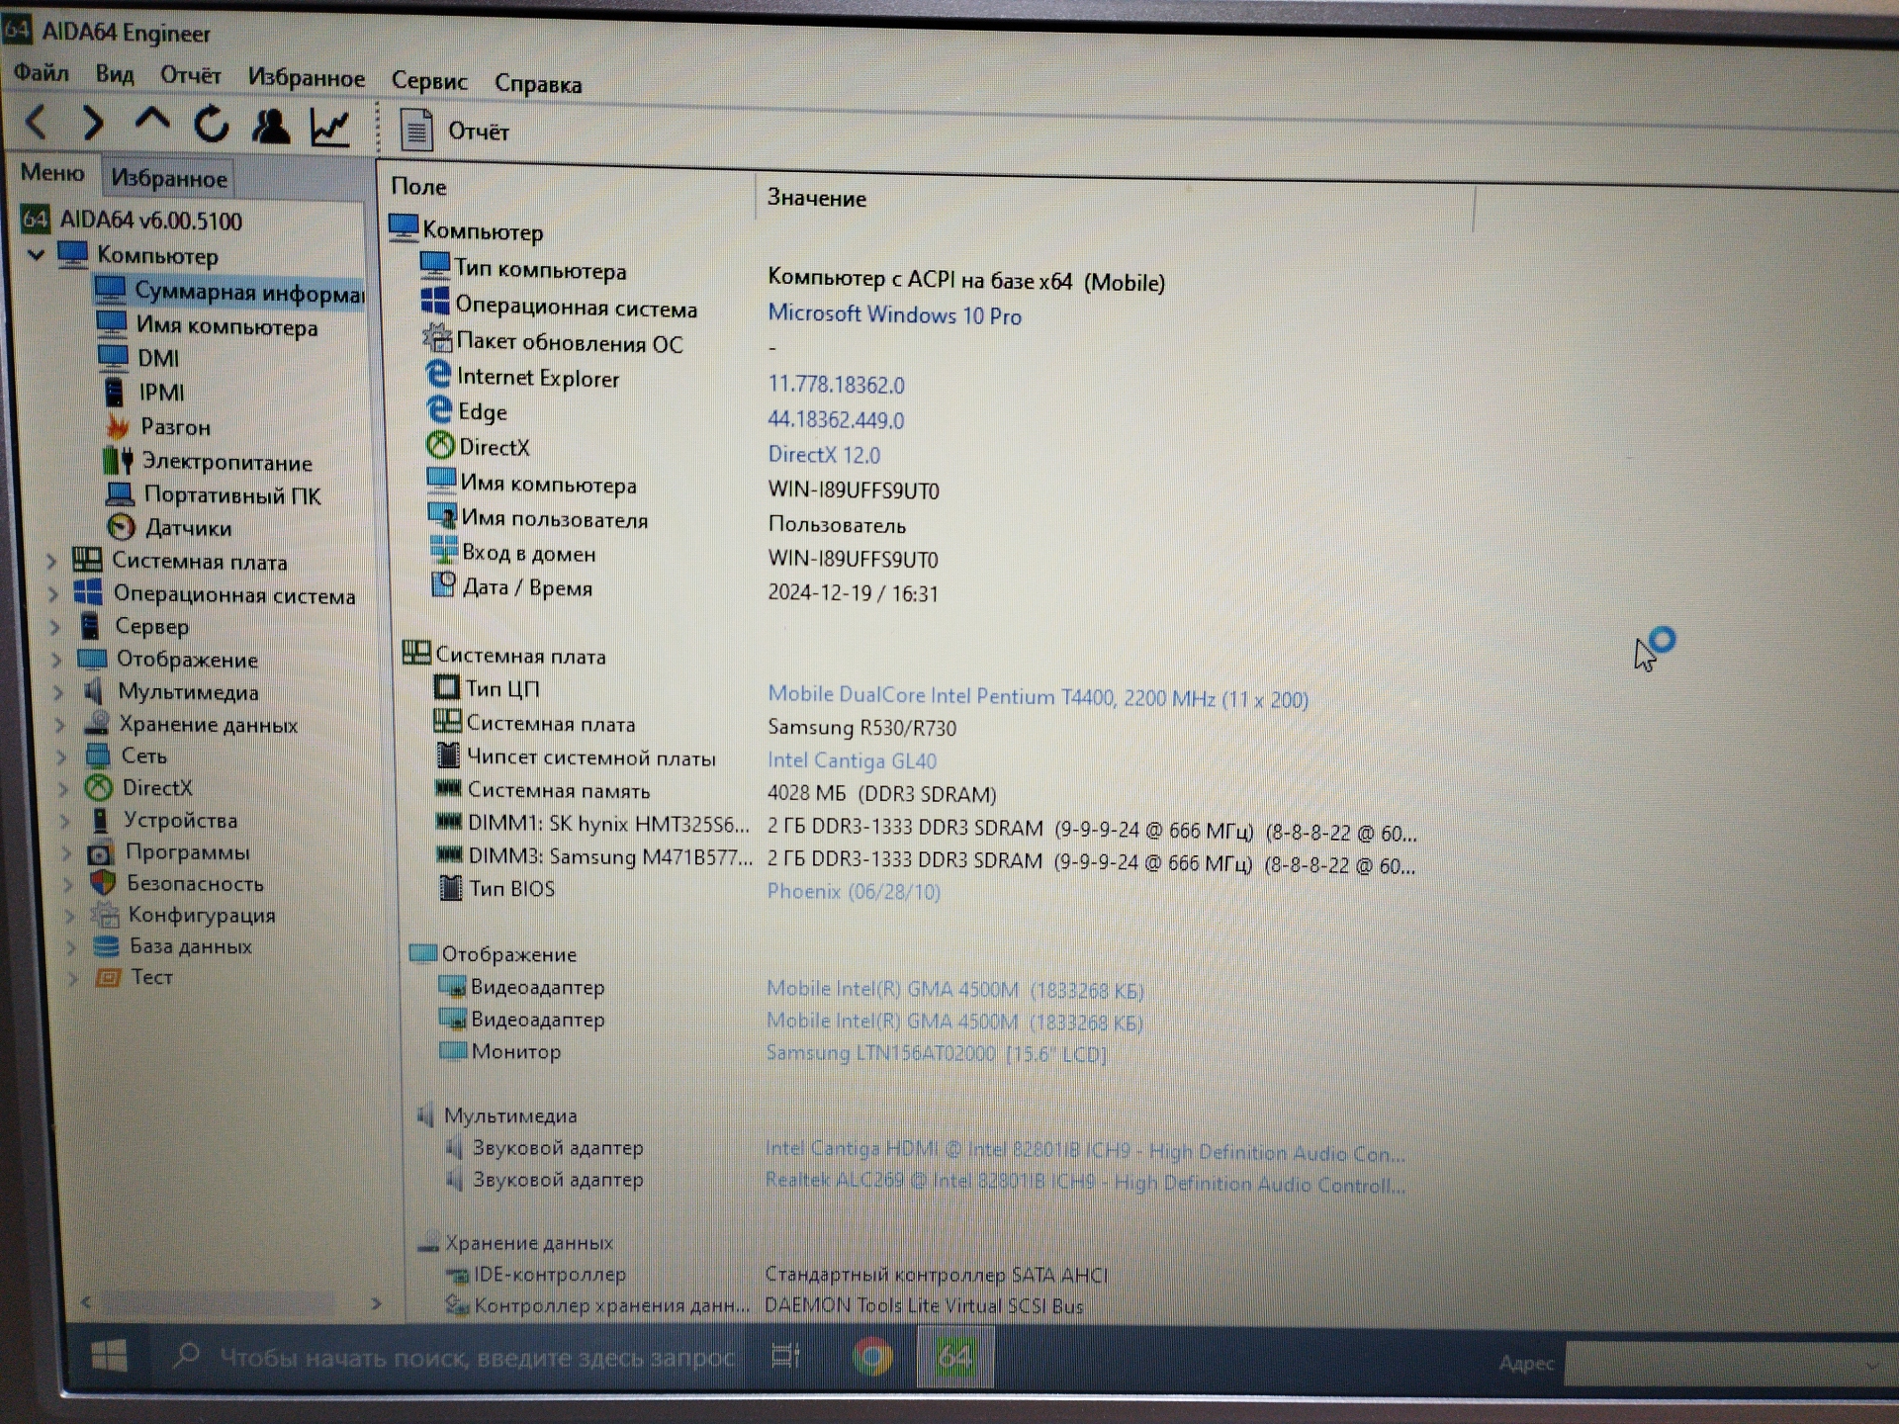
Task: Expand the Хранение данных tree node
Action: (59, 725)
